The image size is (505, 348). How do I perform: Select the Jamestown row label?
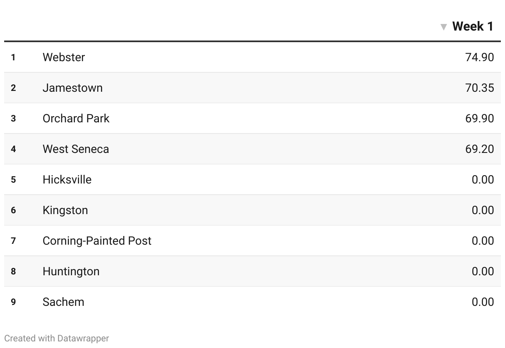[x=72, y=88]
